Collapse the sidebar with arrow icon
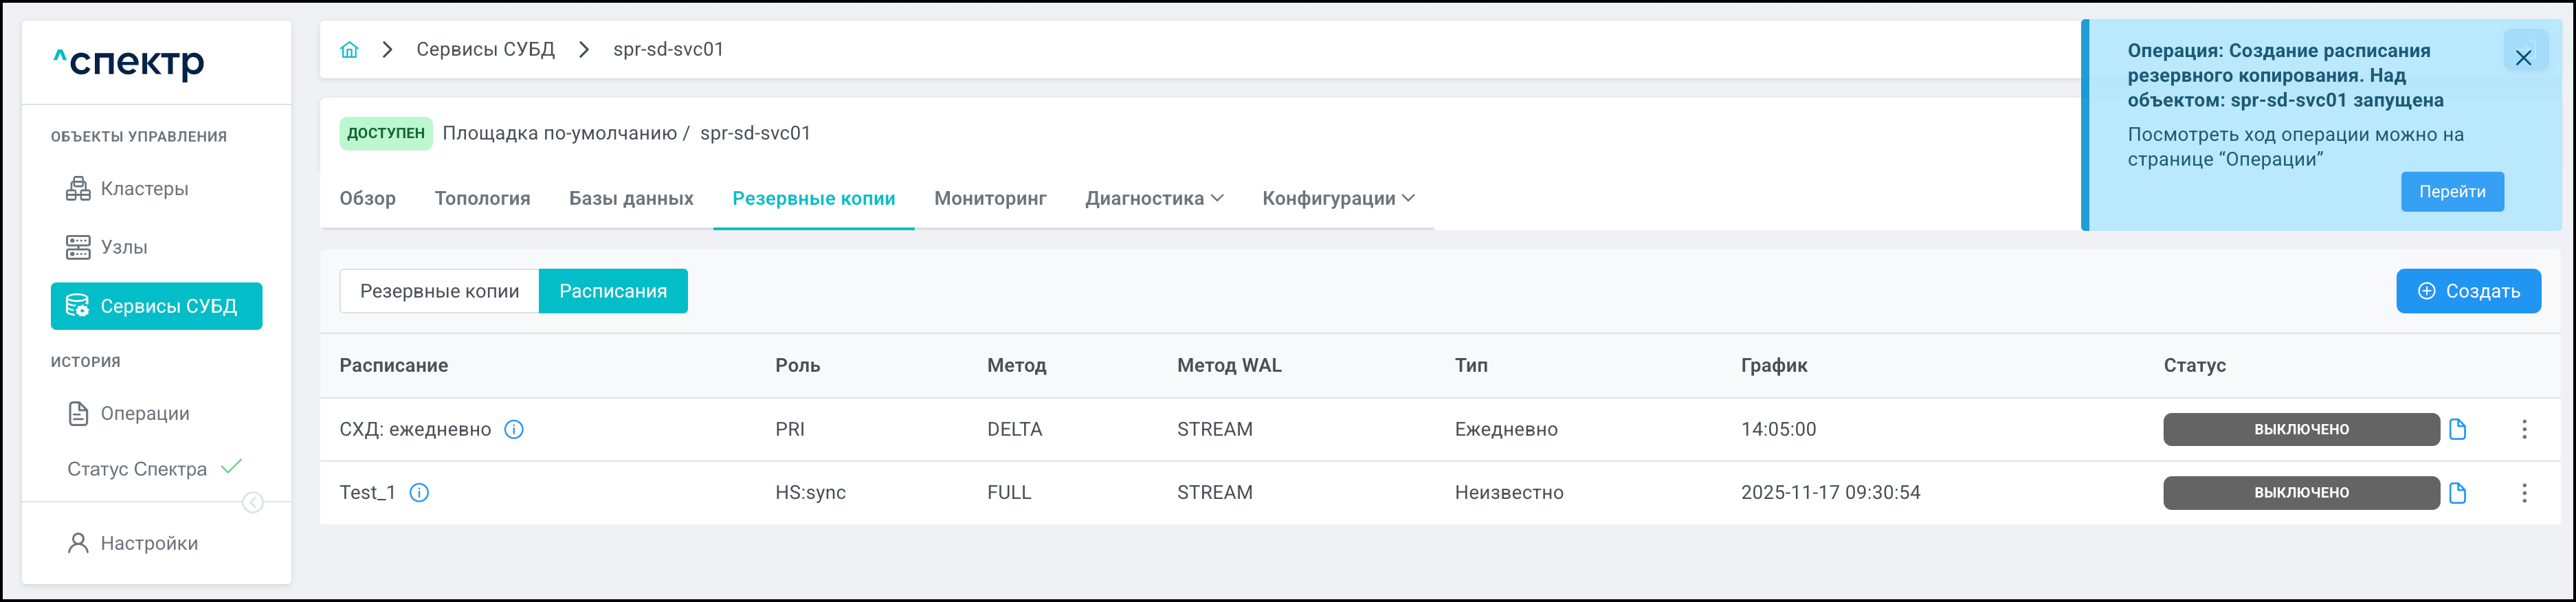 point(253,502)
